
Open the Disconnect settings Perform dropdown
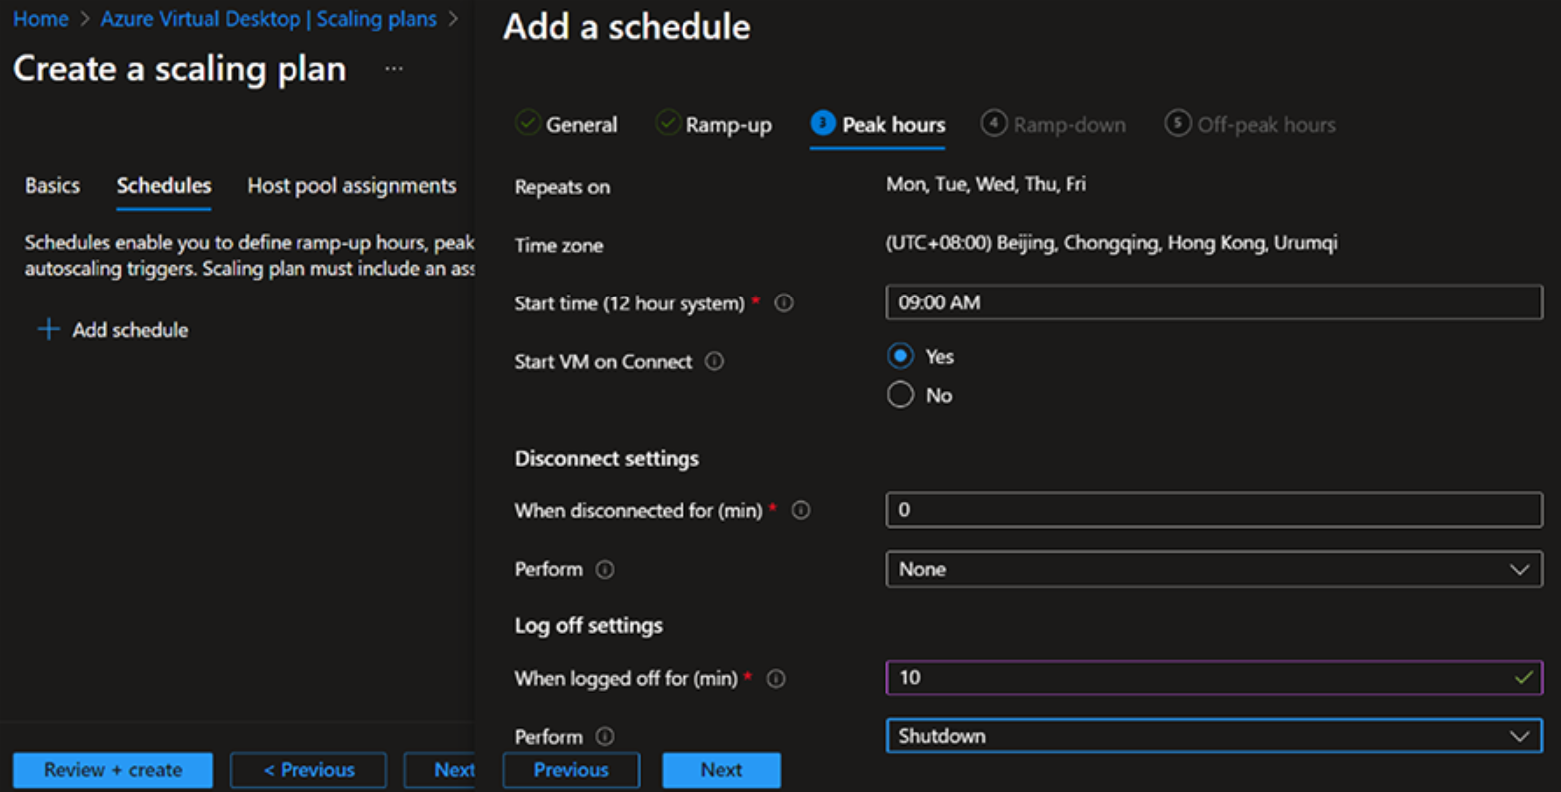click(x=1213, y=569)
